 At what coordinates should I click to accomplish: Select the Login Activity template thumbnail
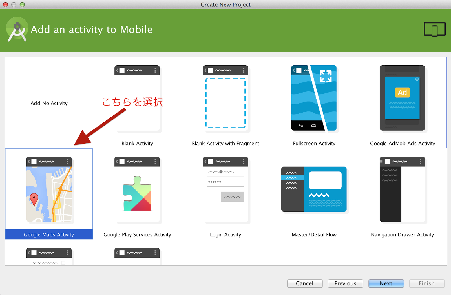[225, 189]
